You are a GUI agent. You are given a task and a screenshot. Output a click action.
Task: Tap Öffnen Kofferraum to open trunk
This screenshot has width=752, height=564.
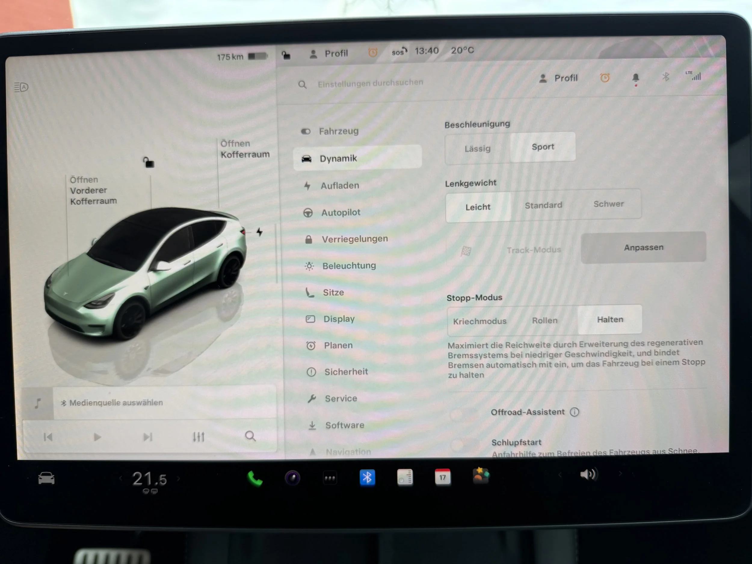(245, 149)
